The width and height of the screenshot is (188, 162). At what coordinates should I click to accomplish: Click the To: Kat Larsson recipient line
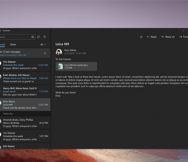[x=63, y=59]
